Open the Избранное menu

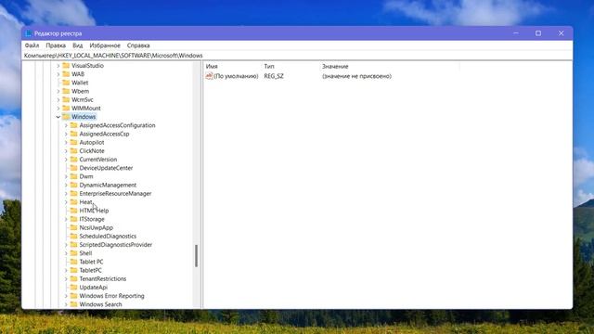(x=105, y=45)
